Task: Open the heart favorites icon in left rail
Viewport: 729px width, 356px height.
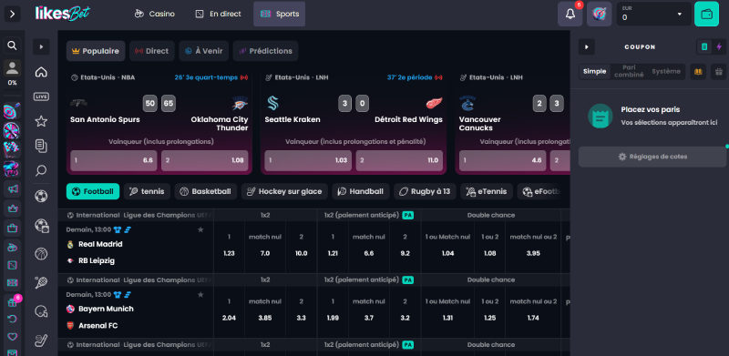Action: tap(12, 337)
